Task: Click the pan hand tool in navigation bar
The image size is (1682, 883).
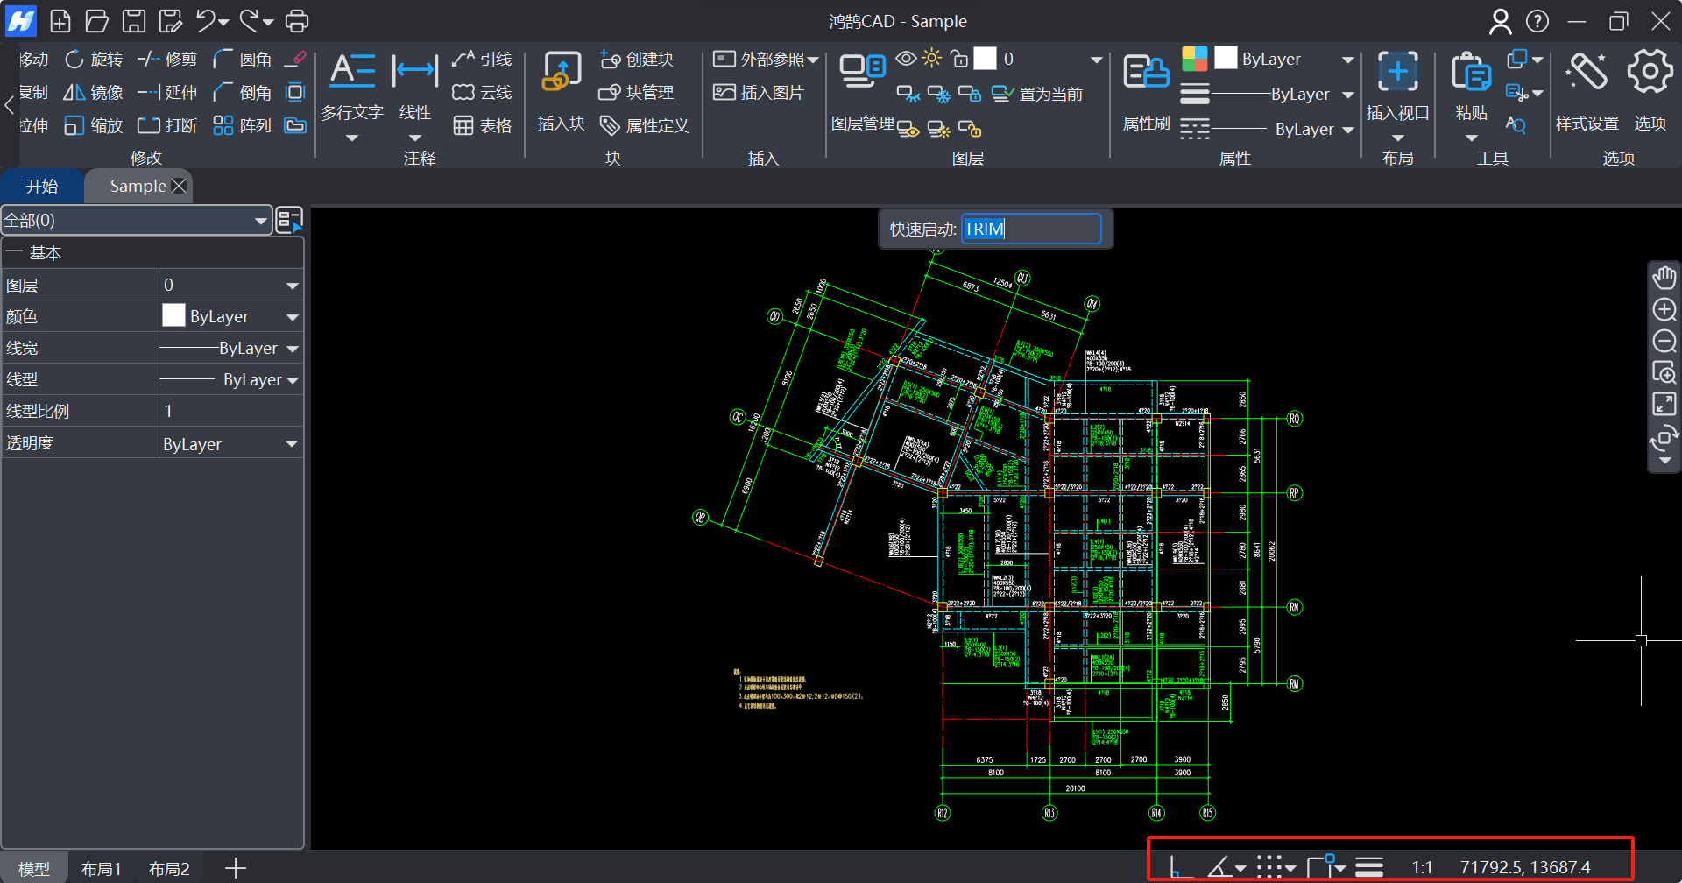Action: click(x=1664, y=279)
